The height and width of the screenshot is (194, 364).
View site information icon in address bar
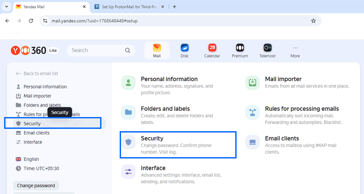click(x=45, y=21)
